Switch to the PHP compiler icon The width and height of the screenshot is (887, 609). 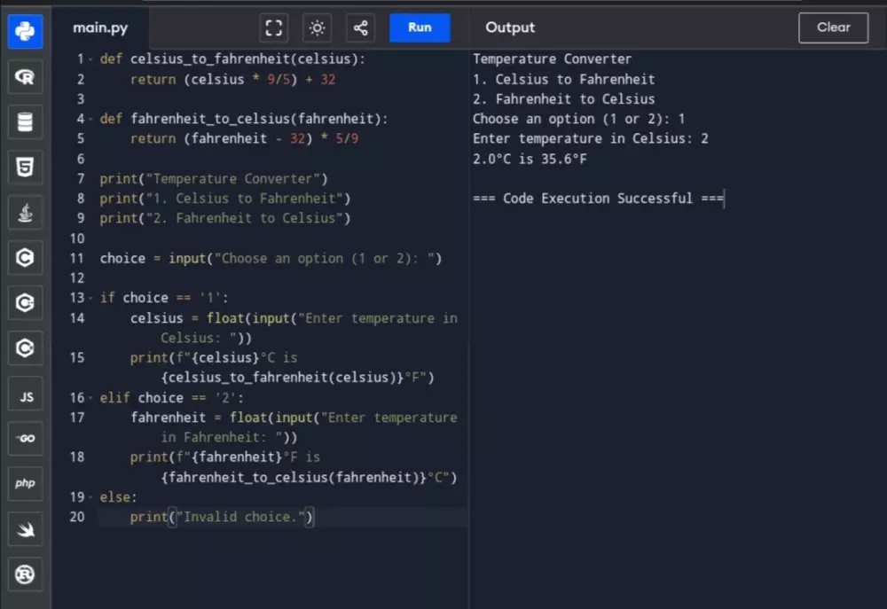(25, 483)
